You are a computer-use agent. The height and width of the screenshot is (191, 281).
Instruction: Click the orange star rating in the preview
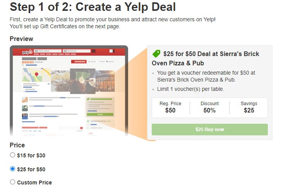tap(28, 62)
